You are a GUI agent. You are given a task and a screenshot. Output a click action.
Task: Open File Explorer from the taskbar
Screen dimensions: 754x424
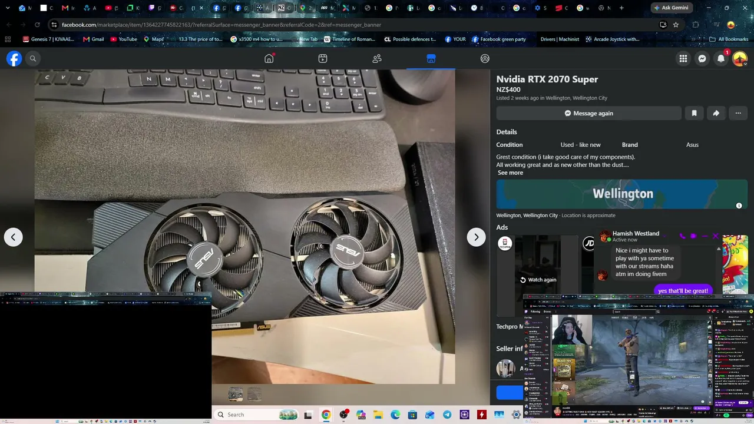pyautogui.click(x=378, y=415)
